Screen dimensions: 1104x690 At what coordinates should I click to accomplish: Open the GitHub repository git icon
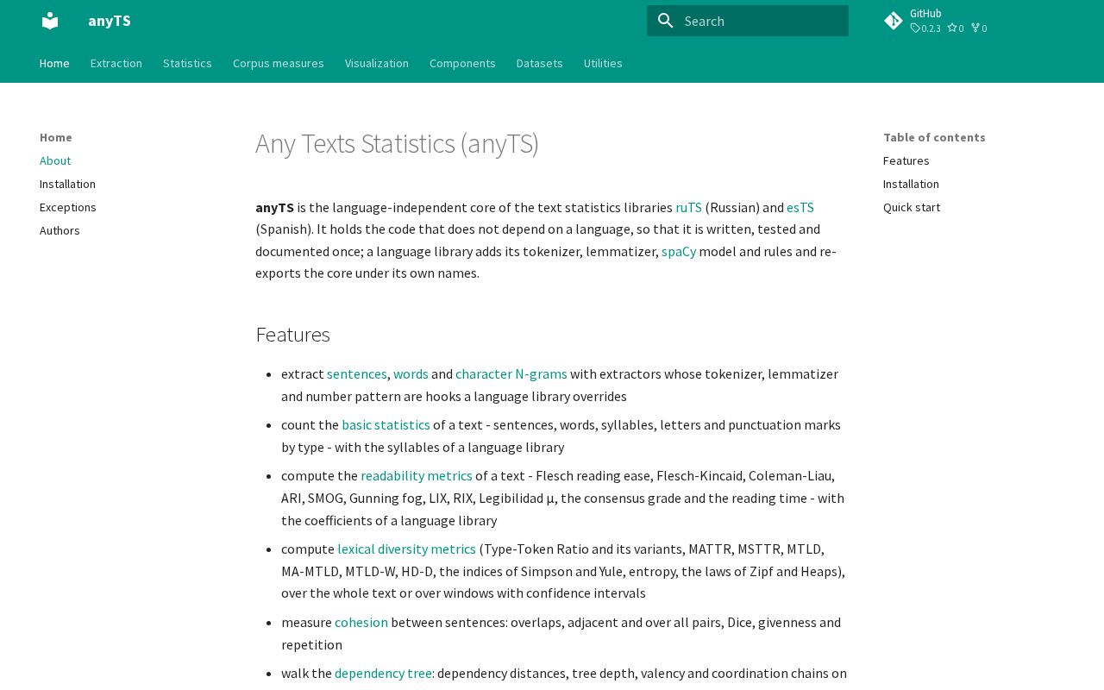coord(894,21)
